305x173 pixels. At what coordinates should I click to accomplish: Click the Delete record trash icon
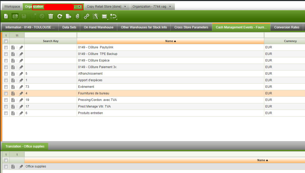pos(50,16)
